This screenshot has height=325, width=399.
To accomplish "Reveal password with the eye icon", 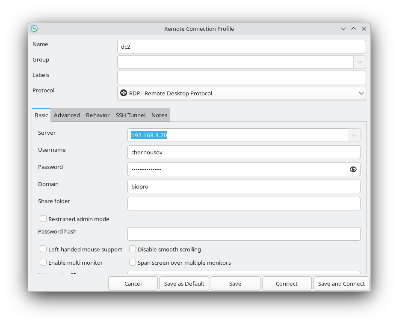I will pyautogui.click(x=353, y=169).
